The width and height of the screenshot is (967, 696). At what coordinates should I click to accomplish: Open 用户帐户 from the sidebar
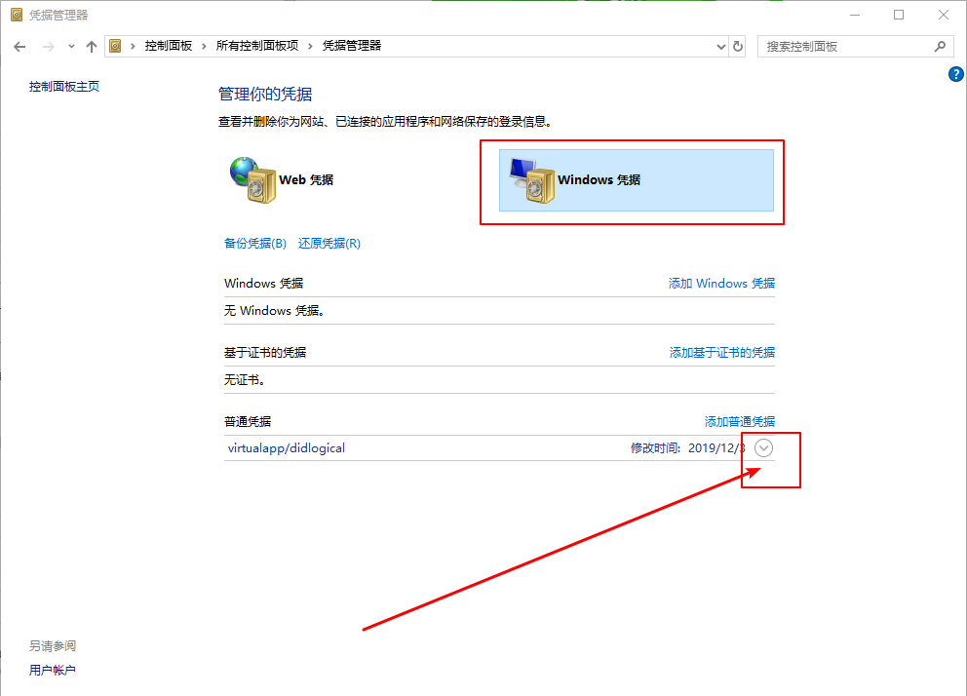[53, 670]
